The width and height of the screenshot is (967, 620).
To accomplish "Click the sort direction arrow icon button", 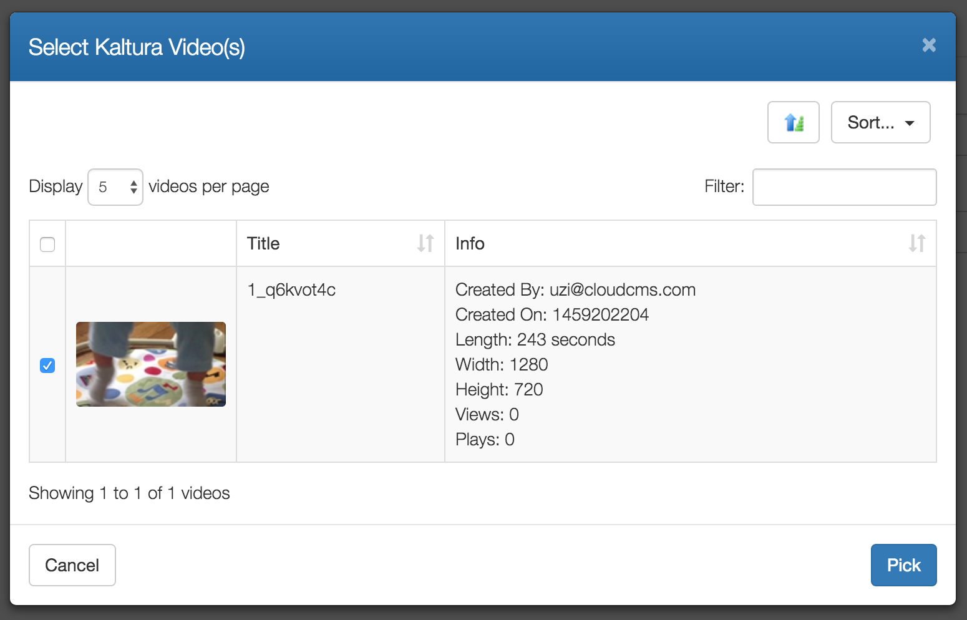I will point(793,122).
